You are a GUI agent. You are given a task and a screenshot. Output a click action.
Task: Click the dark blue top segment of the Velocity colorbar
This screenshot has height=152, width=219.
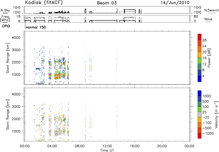(x=200, y=93)
